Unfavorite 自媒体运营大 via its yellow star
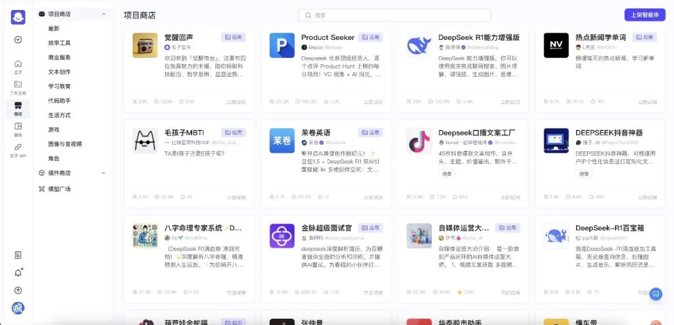 tap(459, 292)
